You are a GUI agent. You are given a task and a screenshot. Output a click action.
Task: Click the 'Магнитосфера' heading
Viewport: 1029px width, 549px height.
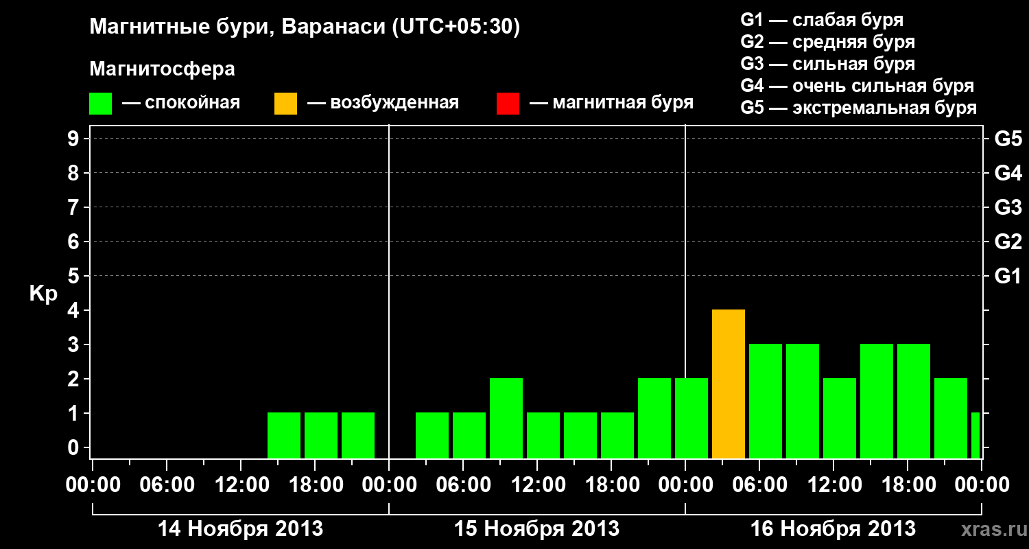[x=162, y=69]
